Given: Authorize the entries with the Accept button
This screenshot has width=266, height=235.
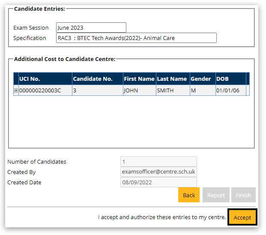Looking at the screenshot, I should pyautogui.click(x=242, y=217).
